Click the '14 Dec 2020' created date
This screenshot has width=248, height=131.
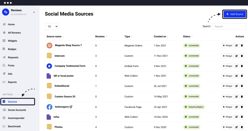[x=161, y=117]
